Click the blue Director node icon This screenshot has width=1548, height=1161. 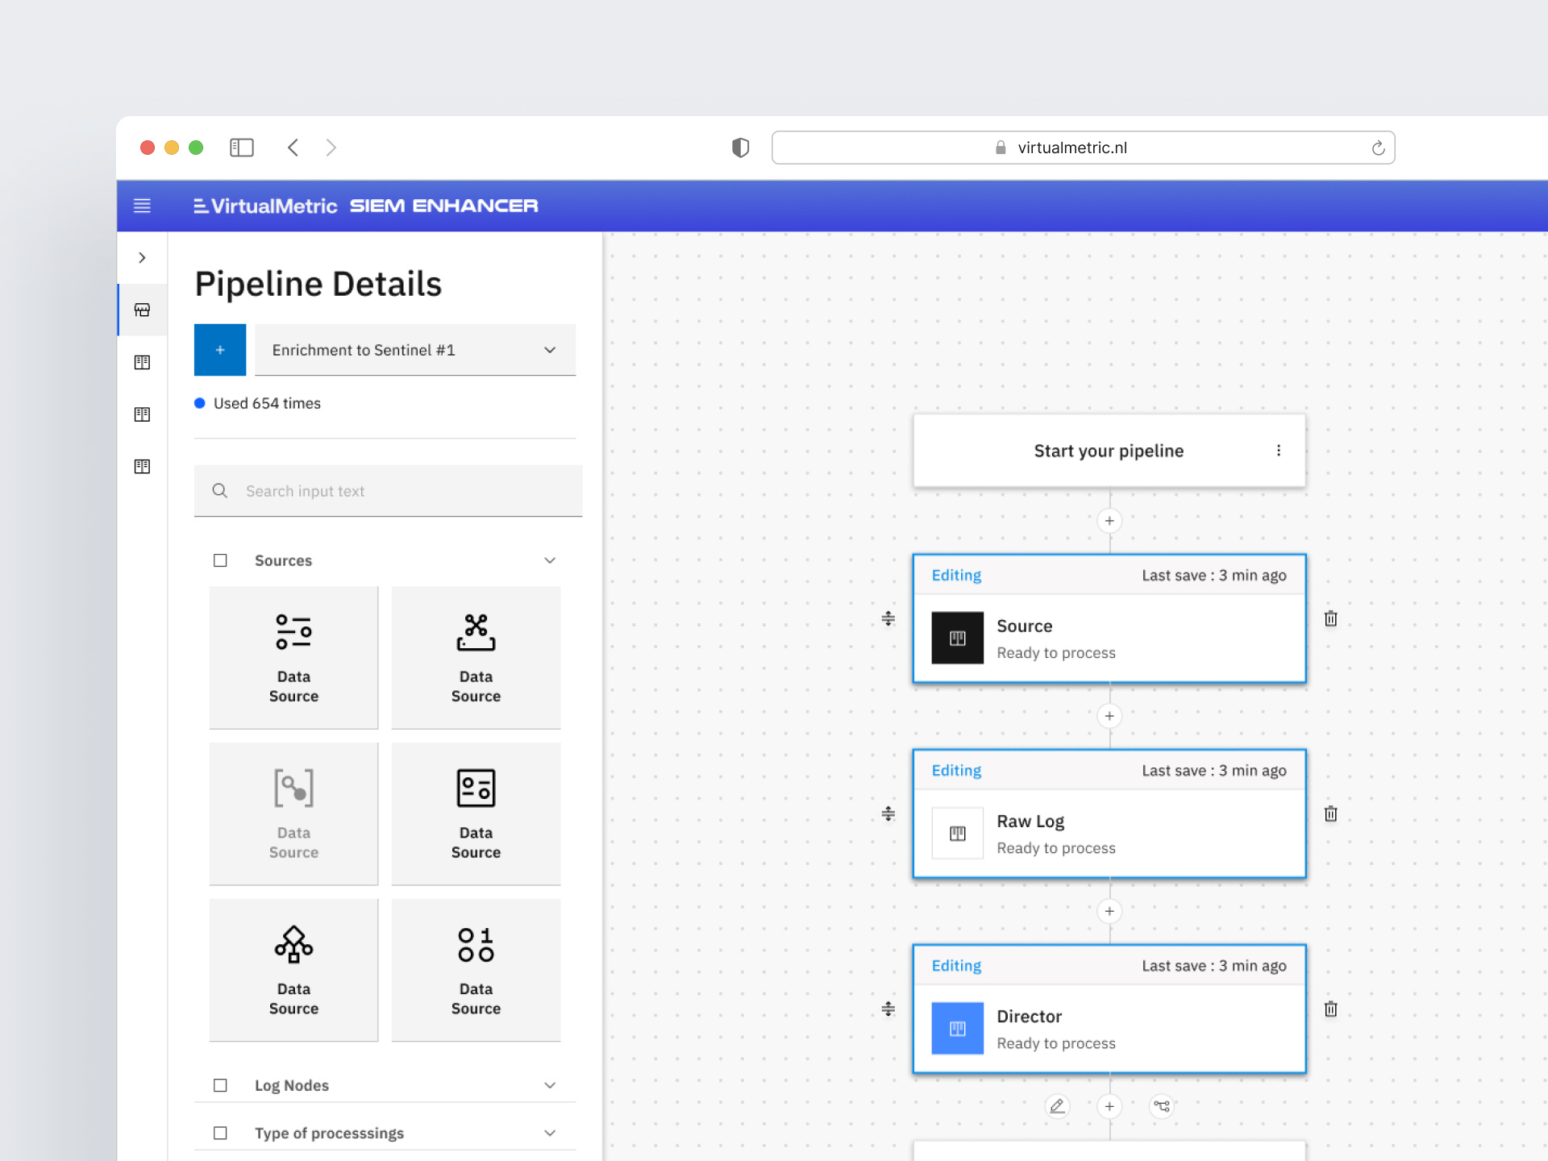coord(958,1028)
